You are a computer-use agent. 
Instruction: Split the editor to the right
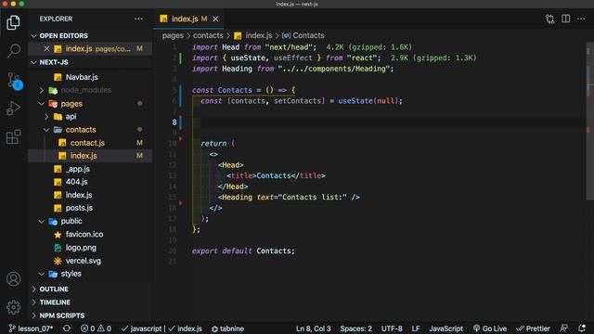click(565, 19)
